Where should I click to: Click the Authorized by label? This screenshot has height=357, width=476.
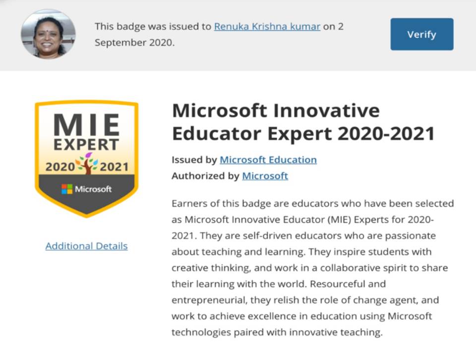(205, 176)
